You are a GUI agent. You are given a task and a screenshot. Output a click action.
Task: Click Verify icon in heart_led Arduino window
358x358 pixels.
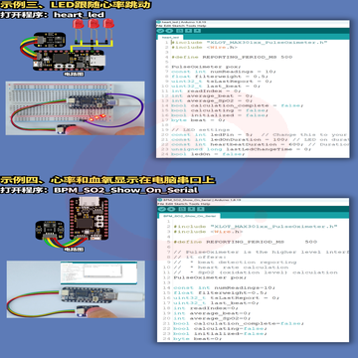[160, 31]
